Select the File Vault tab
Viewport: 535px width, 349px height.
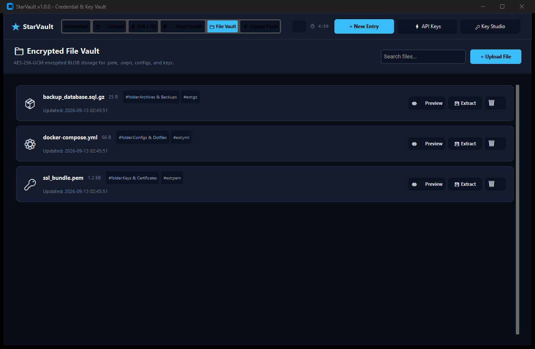click(x=223, y=26)
